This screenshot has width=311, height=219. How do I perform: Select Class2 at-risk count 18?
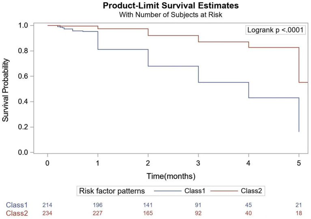[x=298, y=213]
